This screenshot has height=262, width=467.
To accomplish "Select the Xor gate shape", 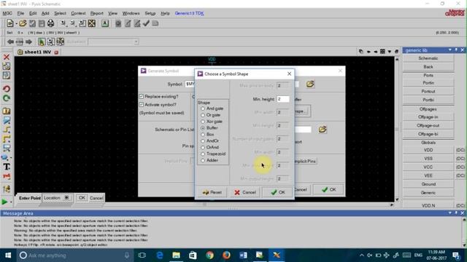I will 203,122.
